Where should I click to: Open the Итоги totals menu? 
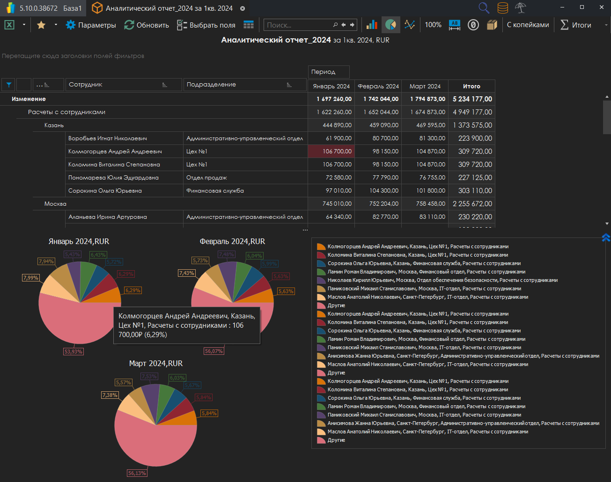click(x=576, y=25)
